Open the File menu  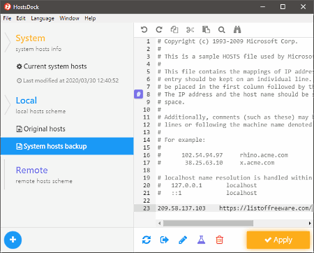7,18
